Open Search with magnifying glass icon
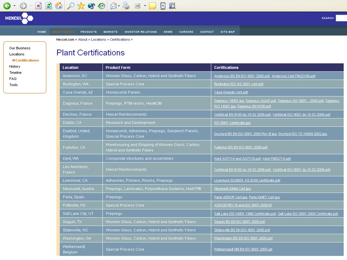347x260 pixels. click(70, 6)
